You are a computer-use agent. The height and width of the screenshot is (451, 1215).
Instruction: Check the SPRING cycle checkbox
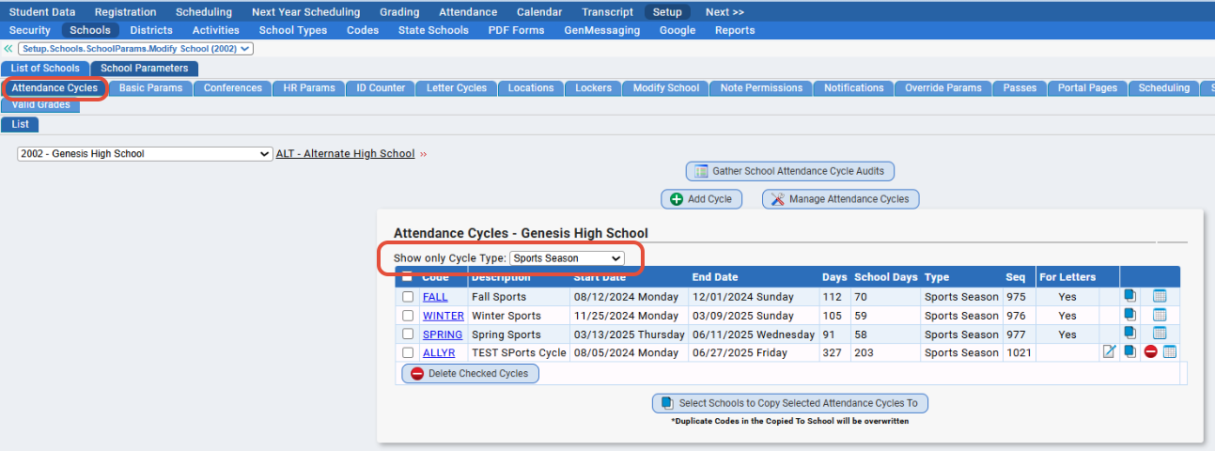coord(408,334)
